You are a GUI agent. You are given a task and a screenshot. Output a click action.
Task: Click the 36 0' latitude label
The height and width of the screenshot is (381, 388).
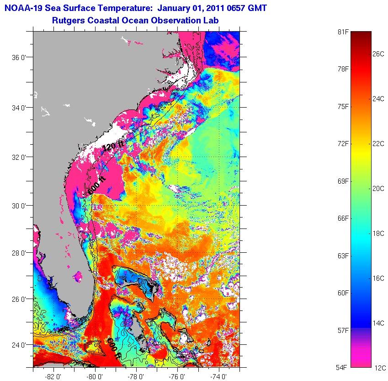[x=19, y=58]
